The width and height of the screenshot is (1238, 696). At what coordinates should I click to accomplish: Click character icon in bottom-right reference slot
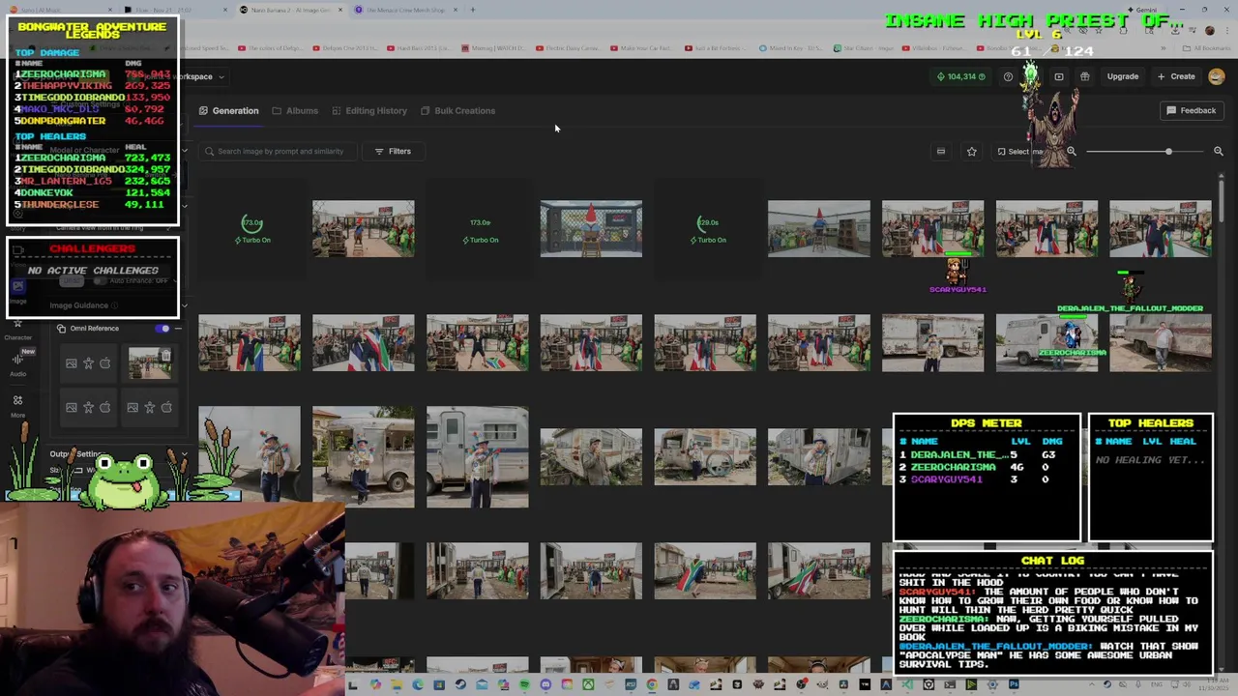(149, 408)
